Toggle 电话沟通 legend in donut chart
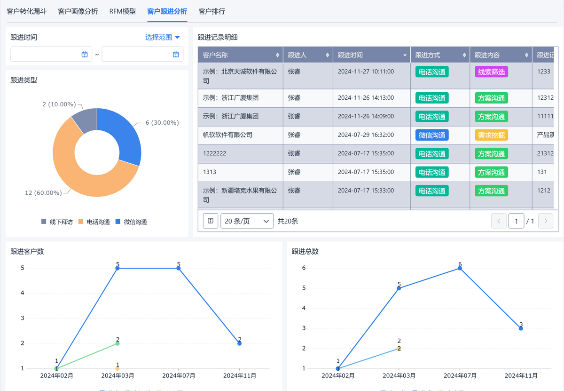 pyautogui.click(x=94, y=222)
